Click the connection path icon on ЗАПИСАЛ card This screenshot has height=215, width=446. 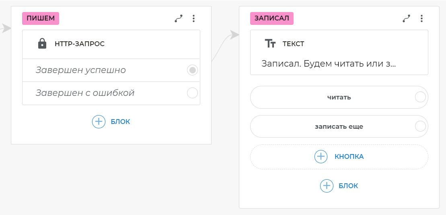(x=407, y=18)
